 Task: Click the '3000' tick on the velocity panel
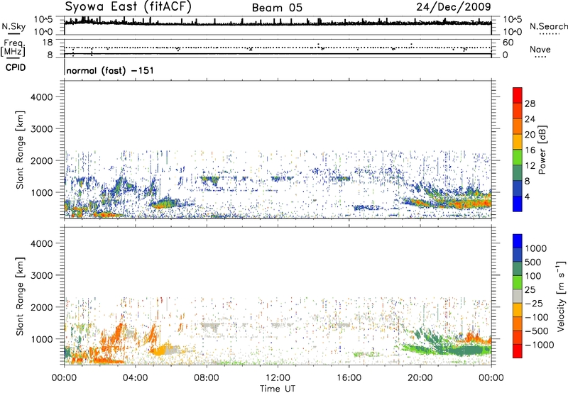(41, 275)
